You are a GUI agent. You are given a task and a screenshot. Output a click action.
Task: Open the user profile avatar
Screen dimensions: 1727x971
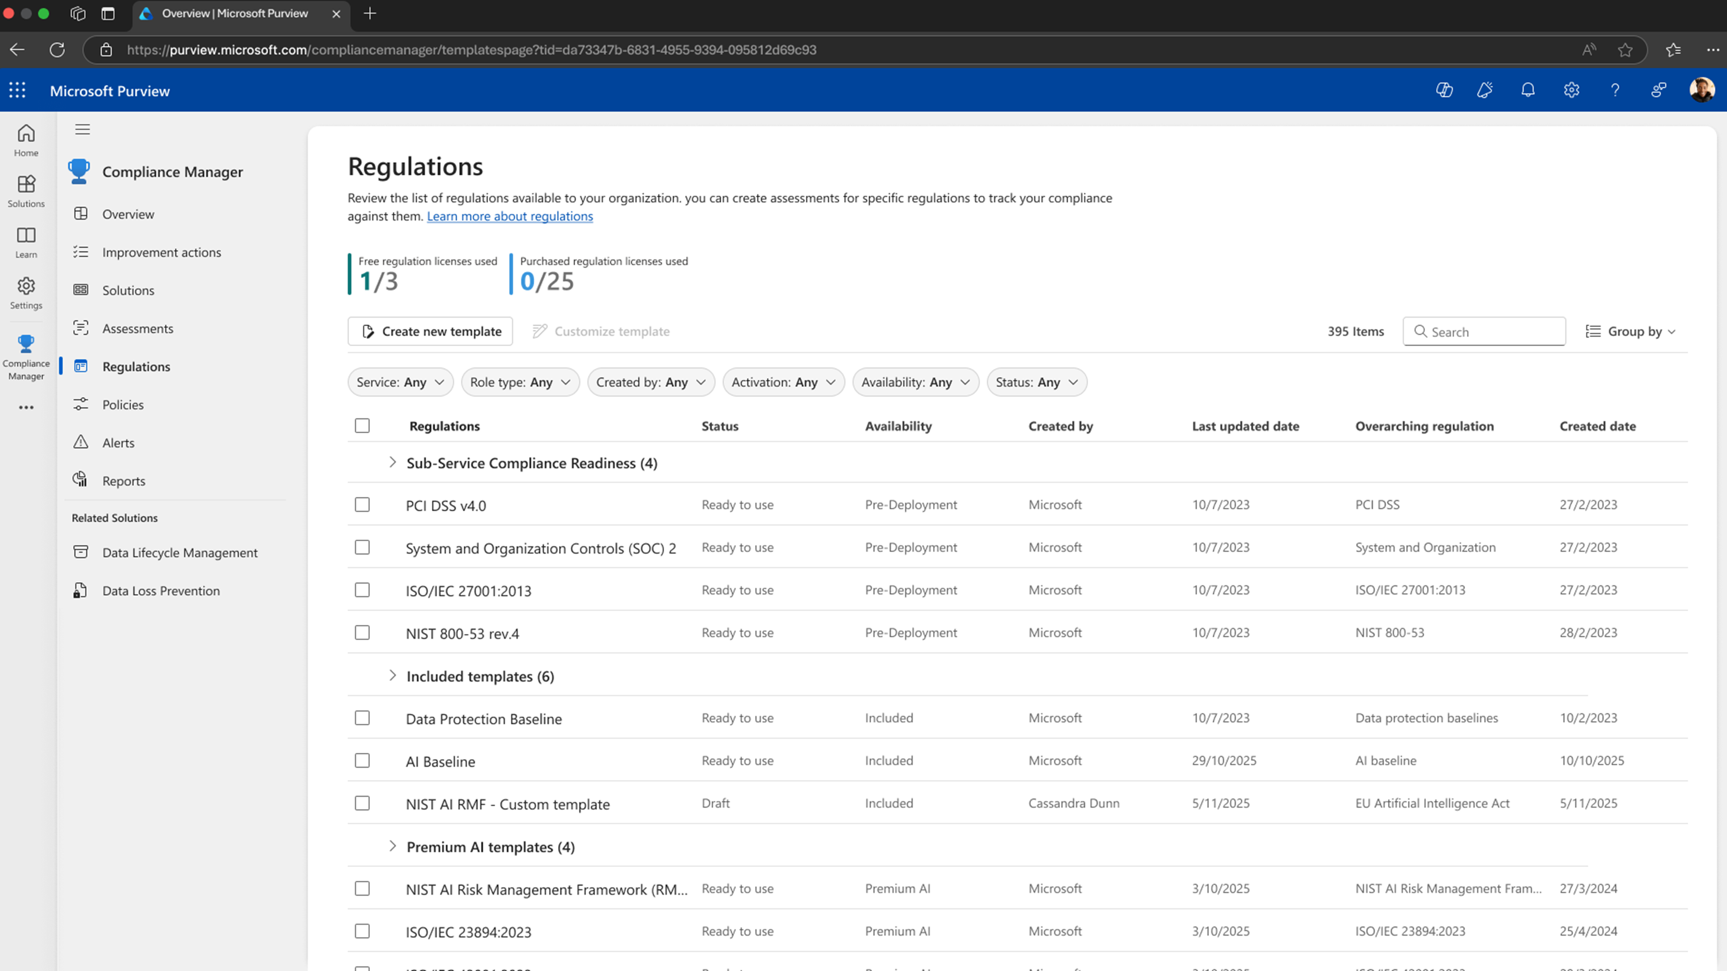[x=1702, y=90]
